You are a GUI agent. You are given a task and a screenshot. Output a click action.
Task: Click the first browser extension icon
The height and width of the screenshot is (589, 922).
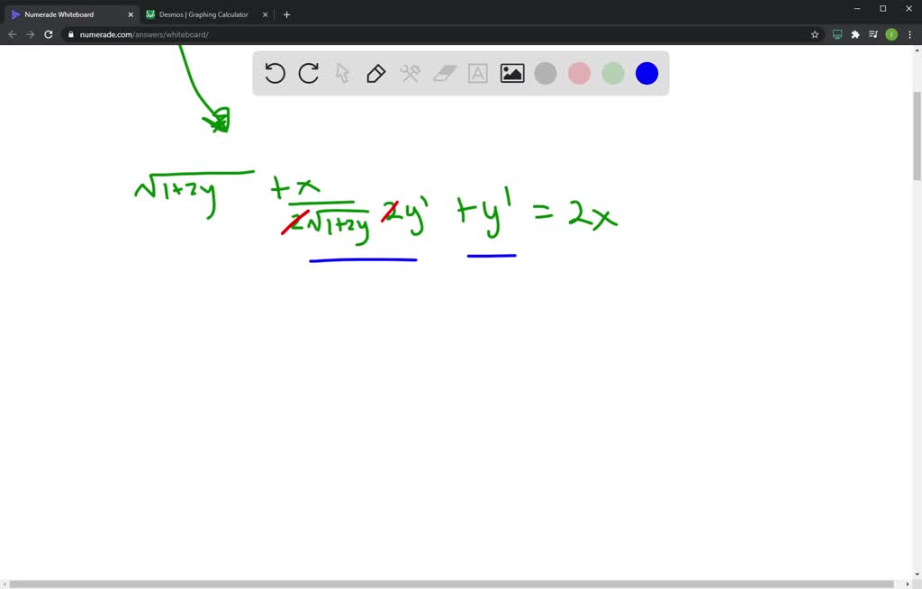coord(837,33)
